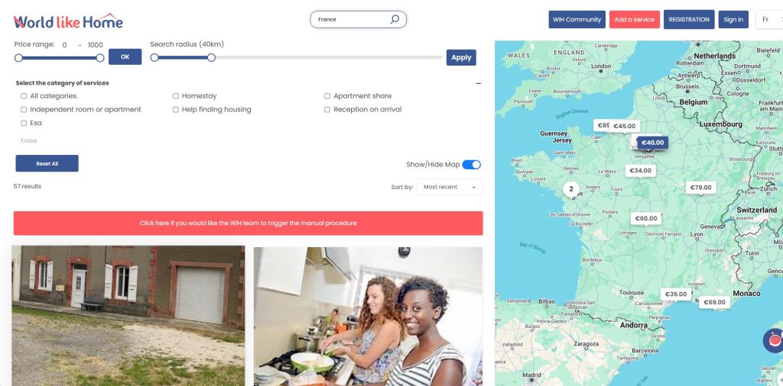
Task: Open the World like Home logo
Action: click(x=68, y=21)
